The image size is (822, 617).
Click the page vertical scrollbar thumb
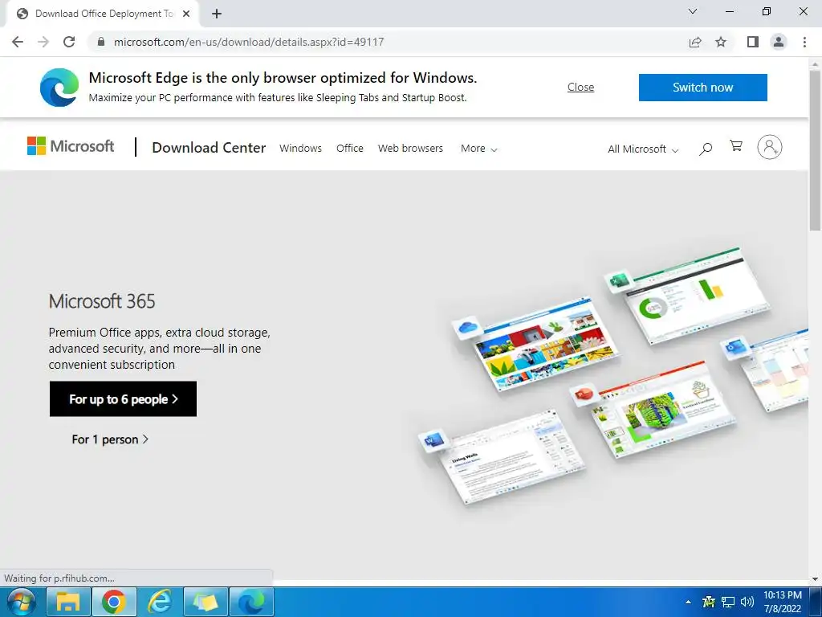(x=816, y=149)
